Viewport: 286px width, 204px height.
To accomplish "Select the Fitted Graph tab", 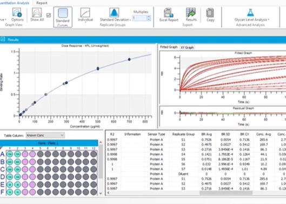I will click(169, 47).
